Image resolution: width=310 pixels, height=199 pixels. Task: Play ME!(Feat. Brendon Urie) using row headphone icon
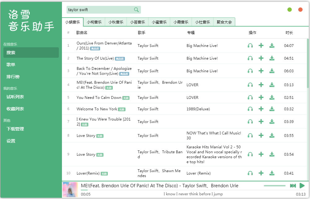pos(250,85)
